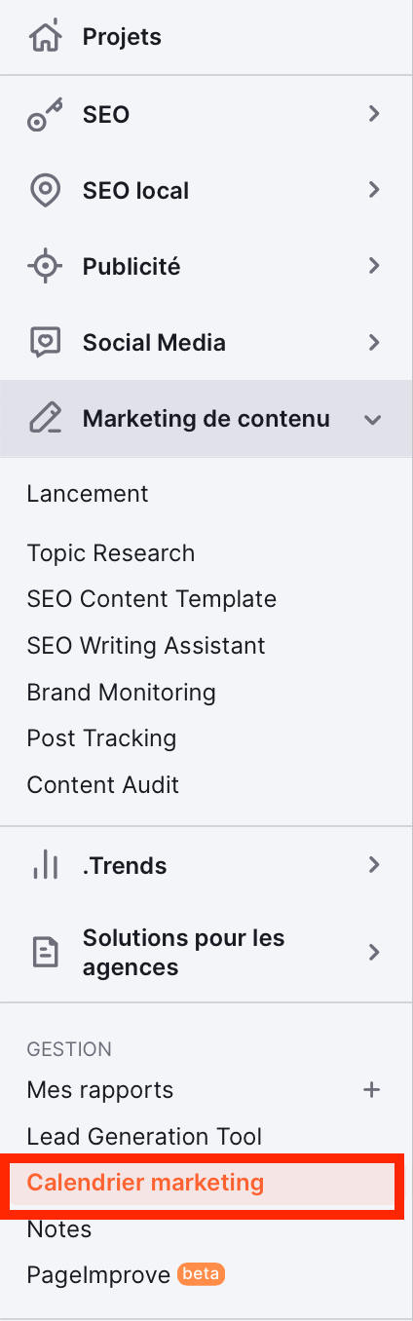Go to Lead Generation Tool
The width and height of the screenshot is (413, 1321).
coord(144,1137)
